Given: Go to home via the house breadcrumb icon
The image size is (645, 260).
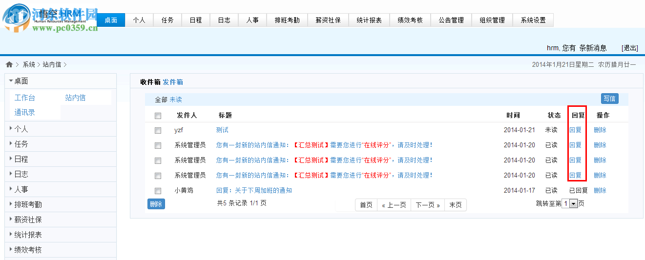Looking at the screenshot, I should [x=9, y=64].
